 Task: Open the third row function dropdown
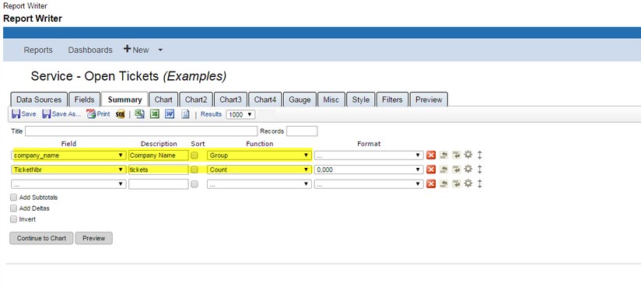pyautogui.click(x=259, y=183)
